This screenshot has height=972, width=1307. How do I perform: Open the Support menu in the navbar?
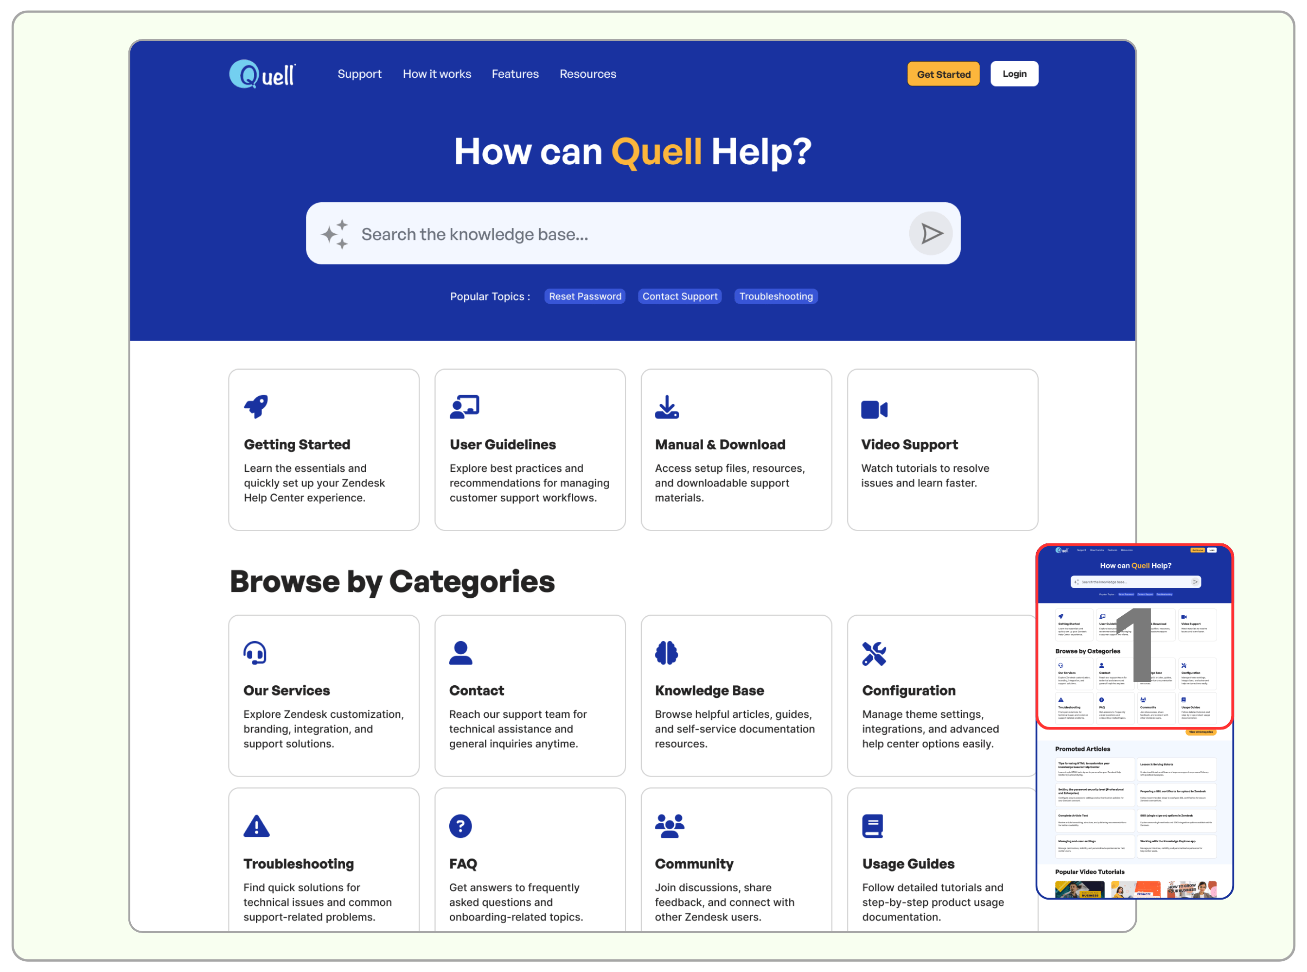(x=359, y=74)
